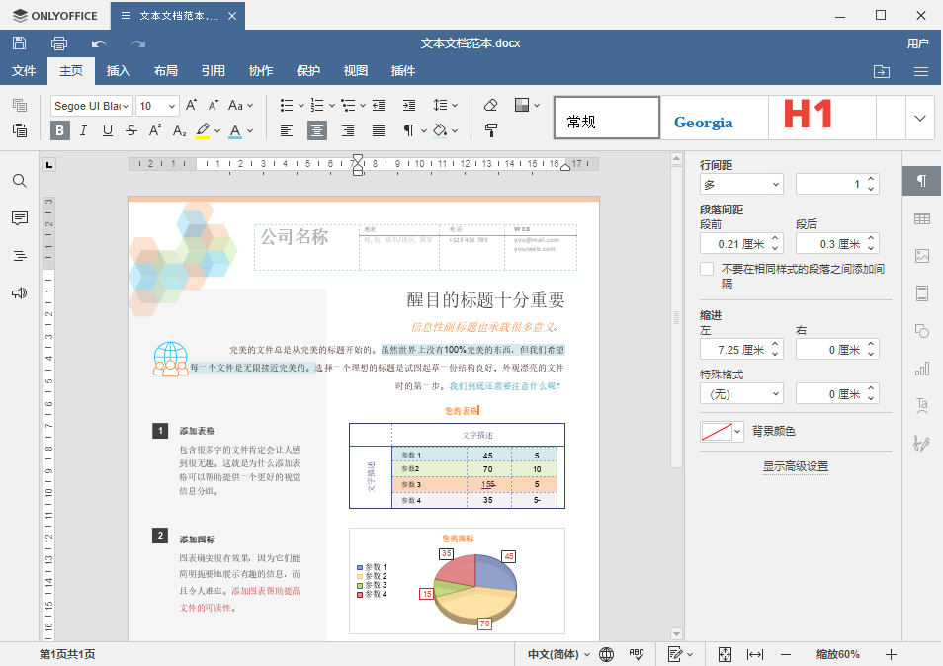Viewport: 943px width, 666px height.
Task: Toggle Bold formatting
Action: click(59, 130)
